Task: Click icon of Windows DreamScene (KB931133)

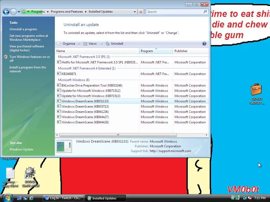Action: [59, 101]
